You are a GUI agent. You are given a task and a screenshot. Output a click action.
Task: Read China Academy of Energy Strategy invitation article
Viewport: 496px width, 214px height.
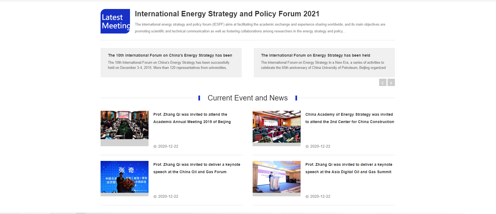349,118
